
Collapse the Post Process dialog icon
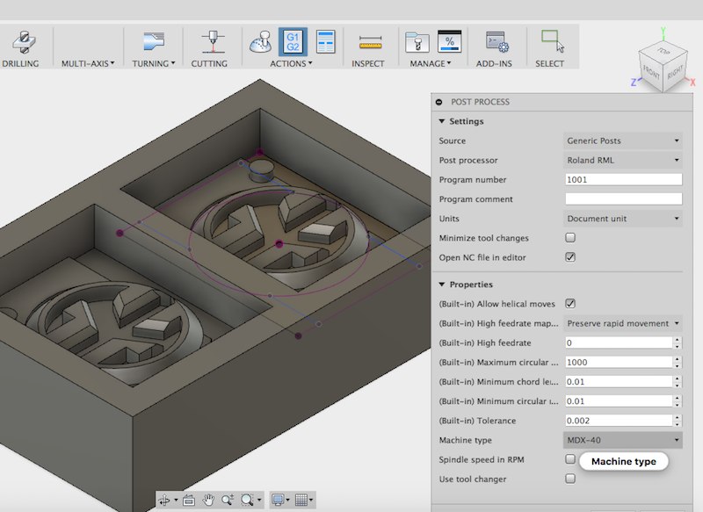click(x=439, y=102)
